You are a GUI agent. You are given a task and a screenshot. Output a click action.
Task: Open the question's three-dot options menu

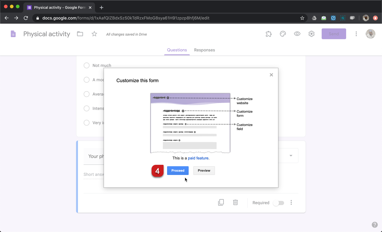[x=291, y=202]
